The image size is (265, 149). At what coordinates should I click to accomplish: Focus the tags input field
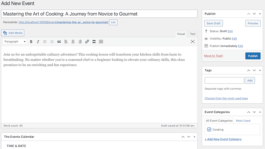tap(224, 80)
